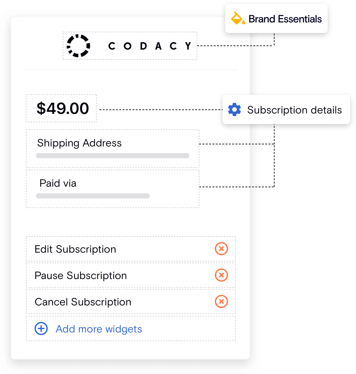Open Add more widgets link

click(99, 329)
